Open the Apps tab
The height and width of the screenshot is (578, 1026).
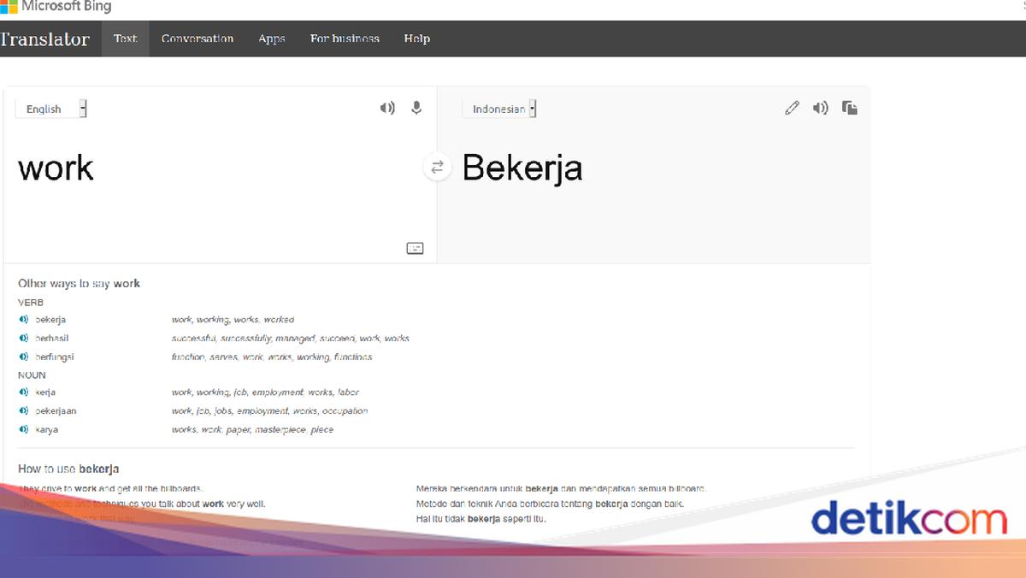coord(272,38)
